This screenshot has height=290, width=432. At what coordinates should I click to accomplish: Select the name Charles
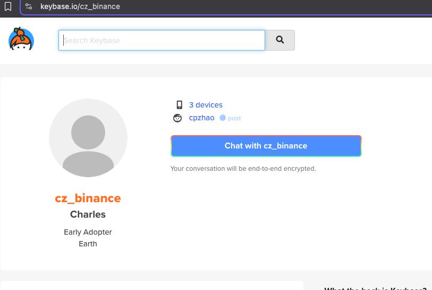tap(88, 214)
